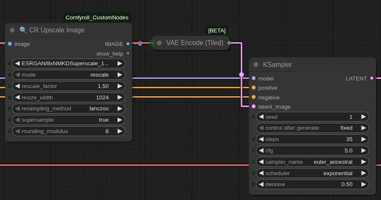Click the model input socket on KSampler
Image resolution: width=381 pixels, height=200 pixels.
pyautogui.click(x=254, y=78)
